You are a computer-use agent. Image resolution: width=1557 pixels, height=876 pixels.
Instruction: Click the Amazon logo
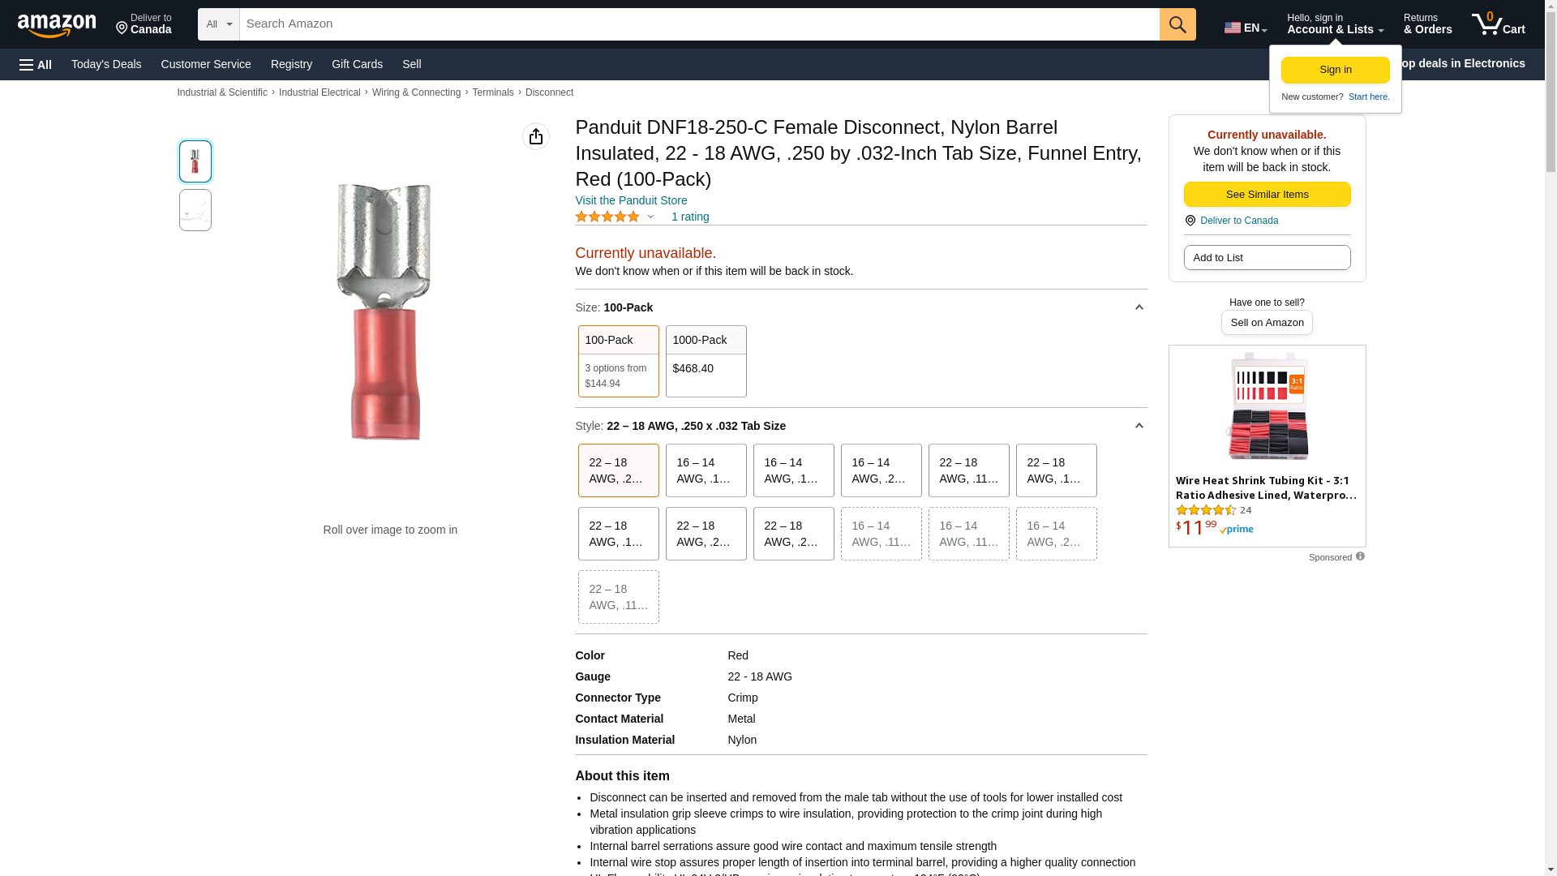pos(57,25)
